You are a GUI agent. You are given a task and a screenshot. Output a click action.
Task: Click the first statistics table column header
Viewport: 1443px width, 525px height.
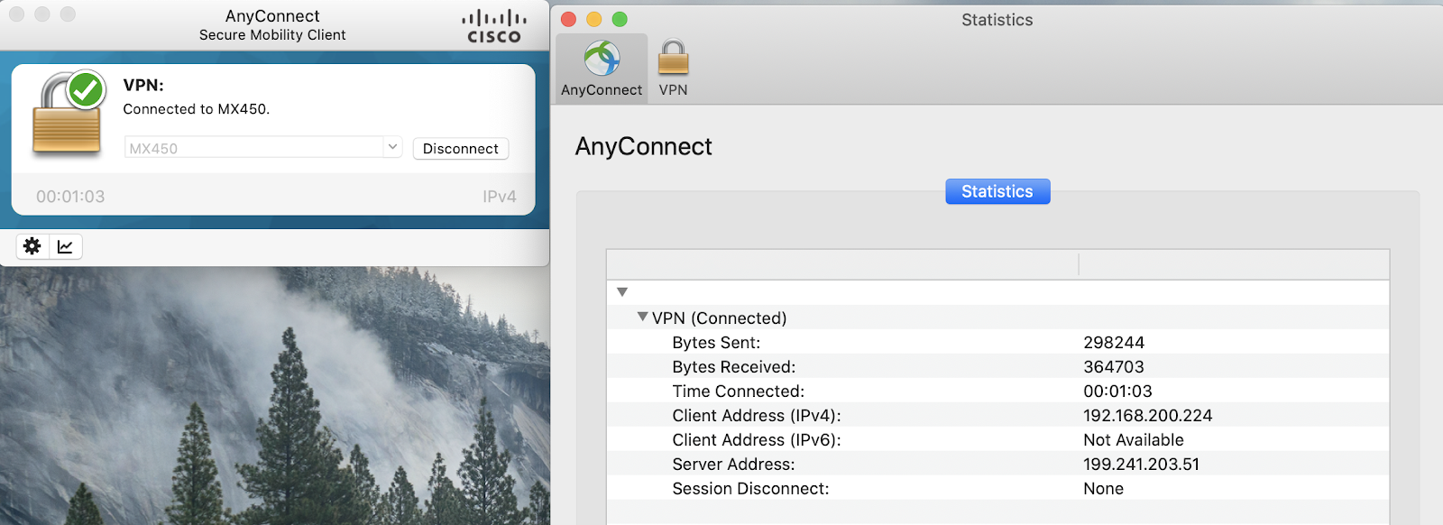842,264
